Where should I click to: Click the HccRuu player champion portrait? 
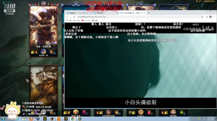tap(141, 112)
